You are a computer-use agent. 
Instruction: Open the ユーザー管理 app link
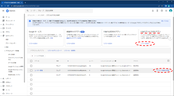coord(39,70)
